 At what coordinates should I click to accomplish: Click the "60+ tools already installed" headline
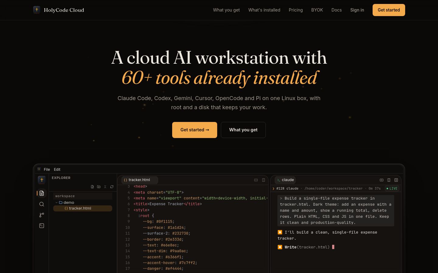(220, 78)
